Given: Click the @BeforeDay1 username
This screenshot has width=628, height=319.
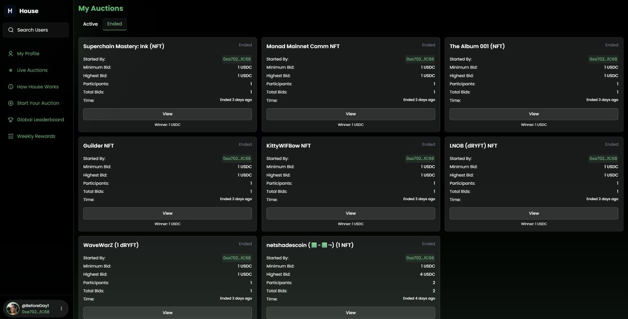Looking at the screenshot, I should (35, 305).
